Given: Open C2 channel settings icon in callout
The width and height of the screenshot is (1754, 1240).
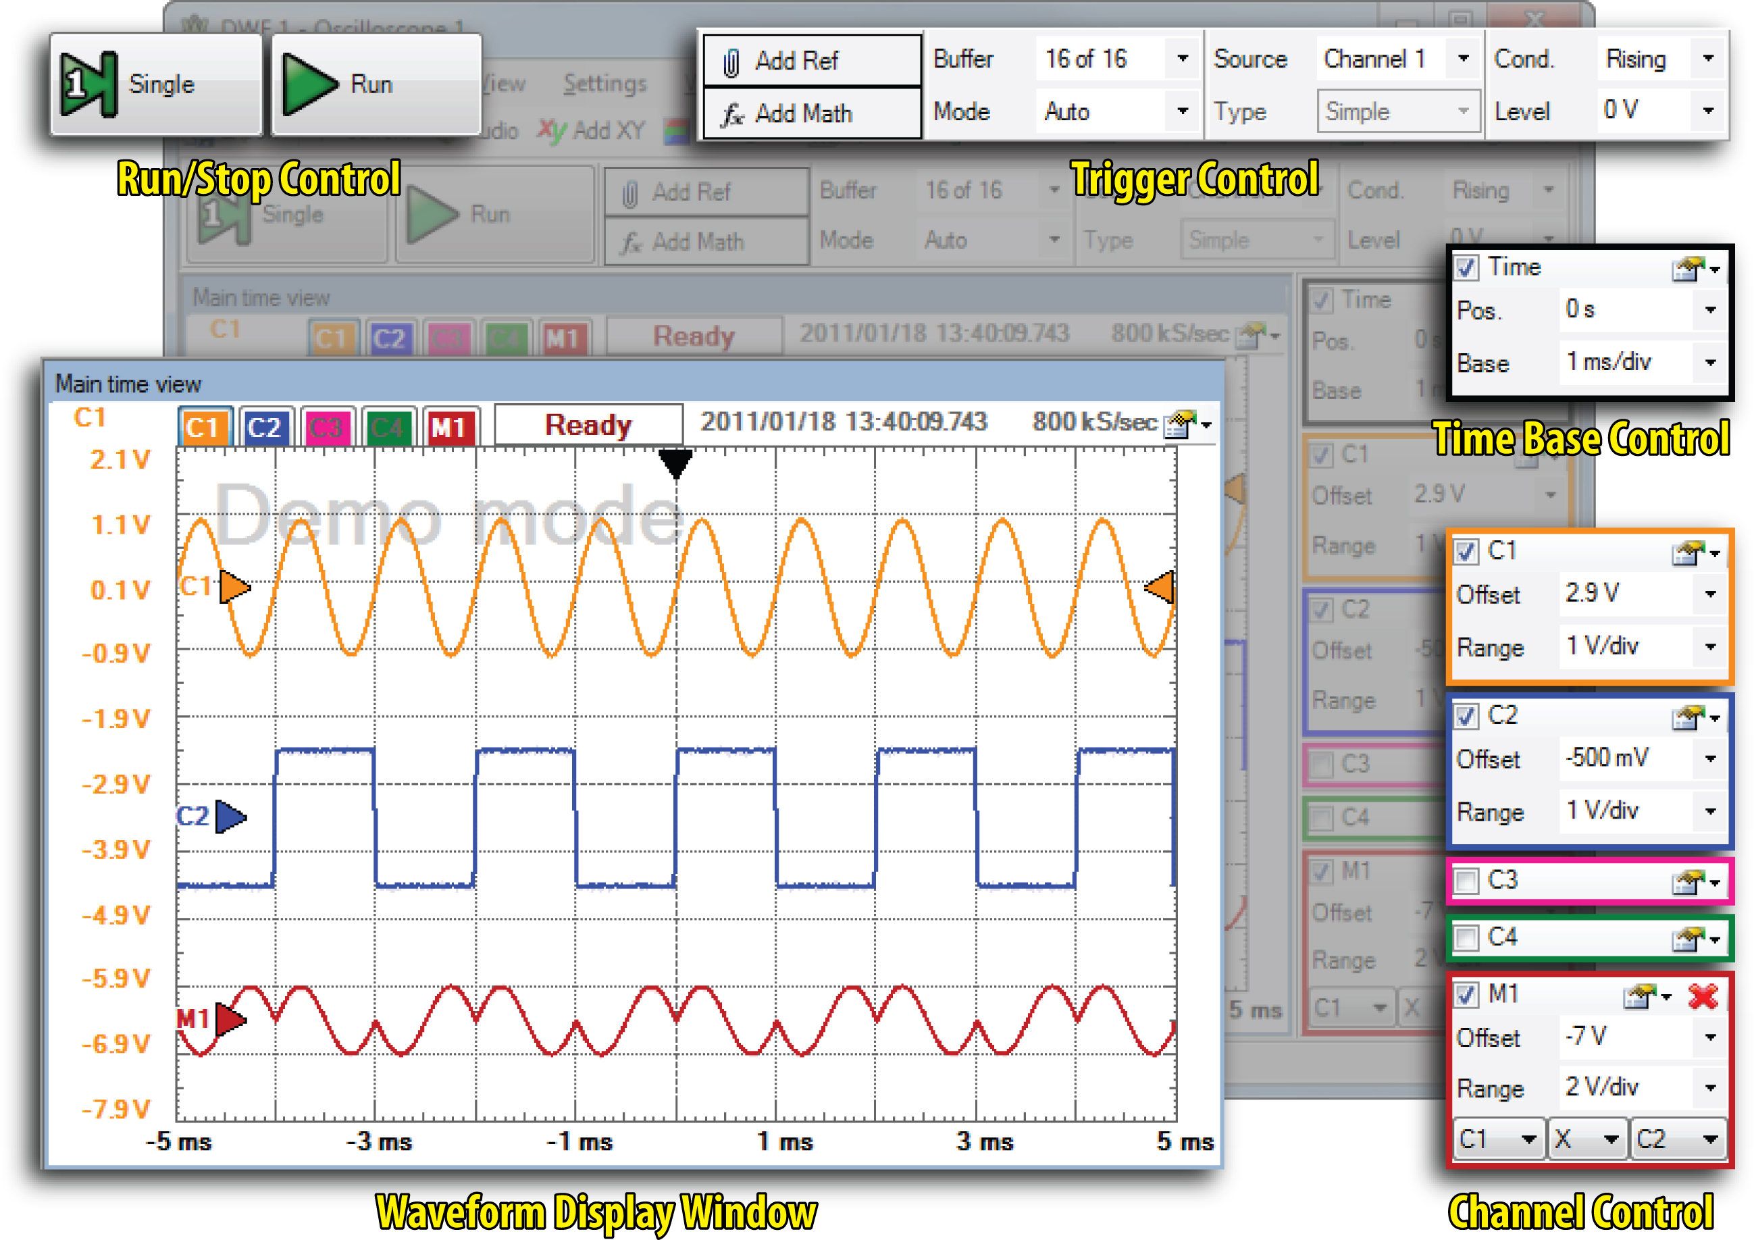Looking at the screenshot, I should tap(1695, 717).
